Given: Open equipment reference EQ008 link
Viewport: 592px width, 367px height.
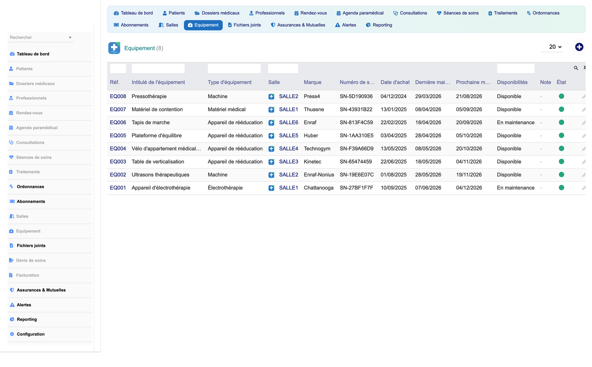Looking at the screenshot, I should [118, 96].
